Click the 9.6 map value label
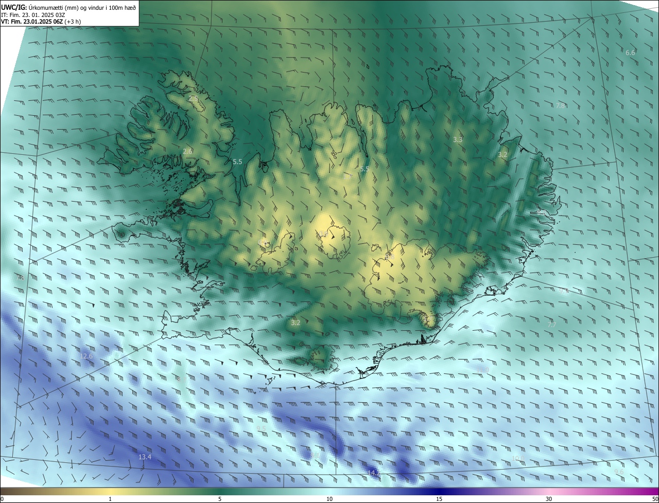The image size is (659, 503). point(619,472)
